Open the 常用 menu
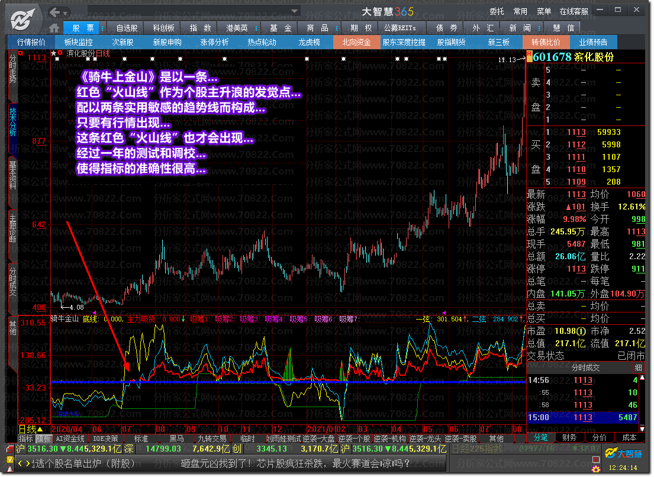654x477 pixels. 520,12
